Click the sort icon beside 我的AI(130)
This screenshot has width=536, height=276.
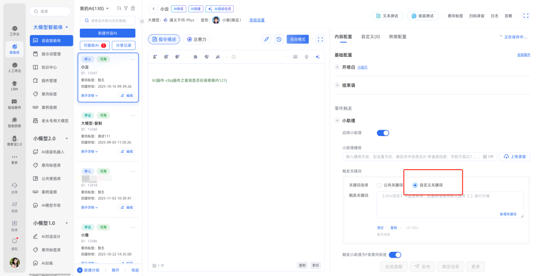(x=119, y=8)
